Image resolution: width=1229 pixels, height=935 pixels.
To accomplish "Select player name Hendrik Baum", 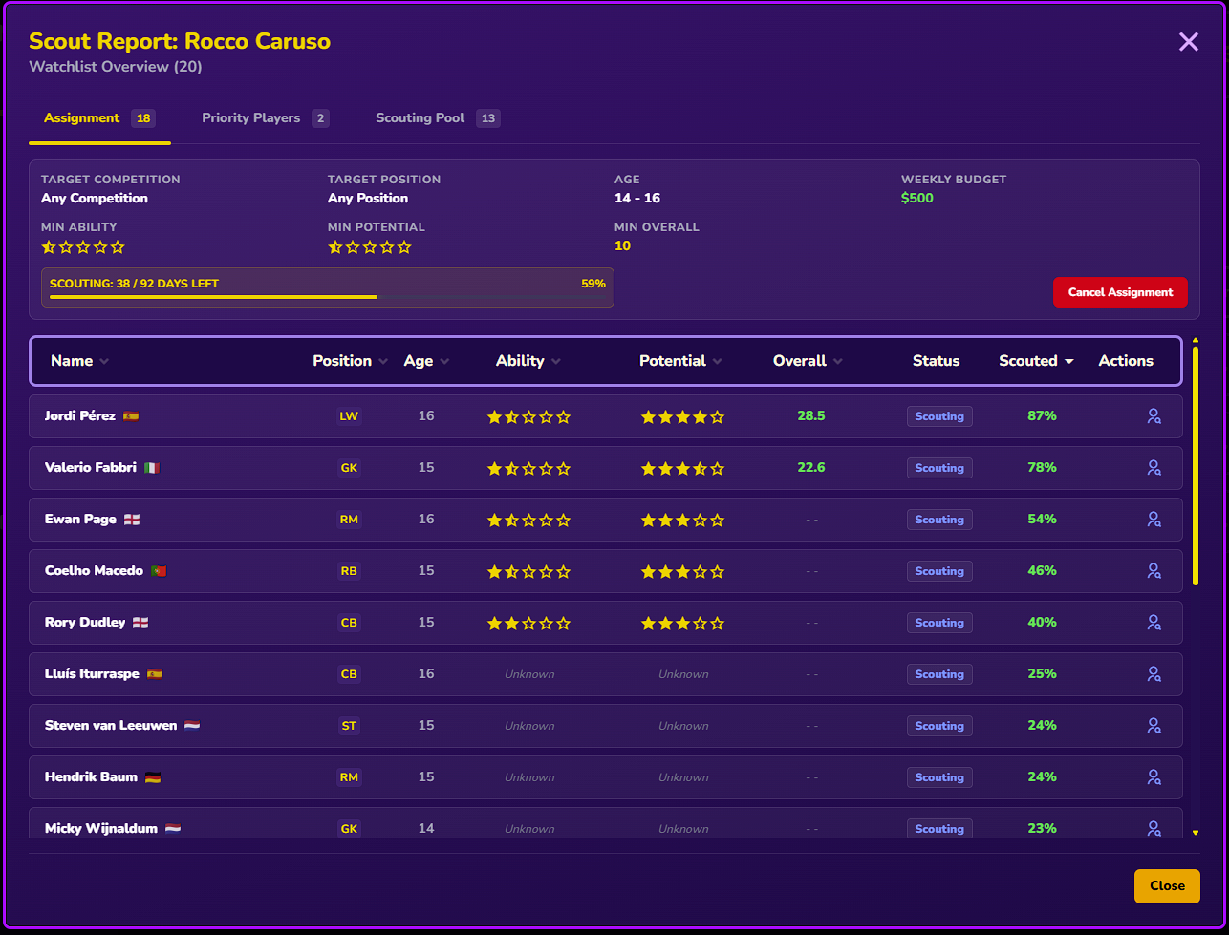I will (91, 777).
